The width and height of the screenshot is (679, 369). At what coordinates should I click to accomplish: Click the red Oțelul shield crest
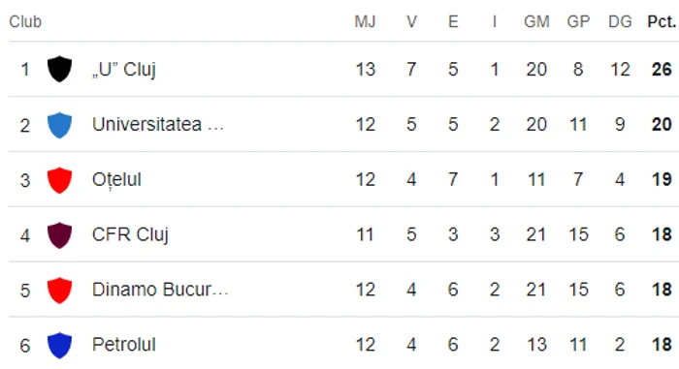59,180
